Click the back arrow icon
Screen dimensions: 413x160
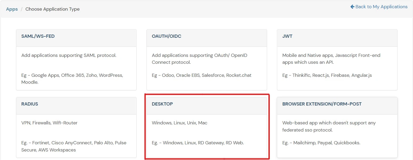point(352,7)
